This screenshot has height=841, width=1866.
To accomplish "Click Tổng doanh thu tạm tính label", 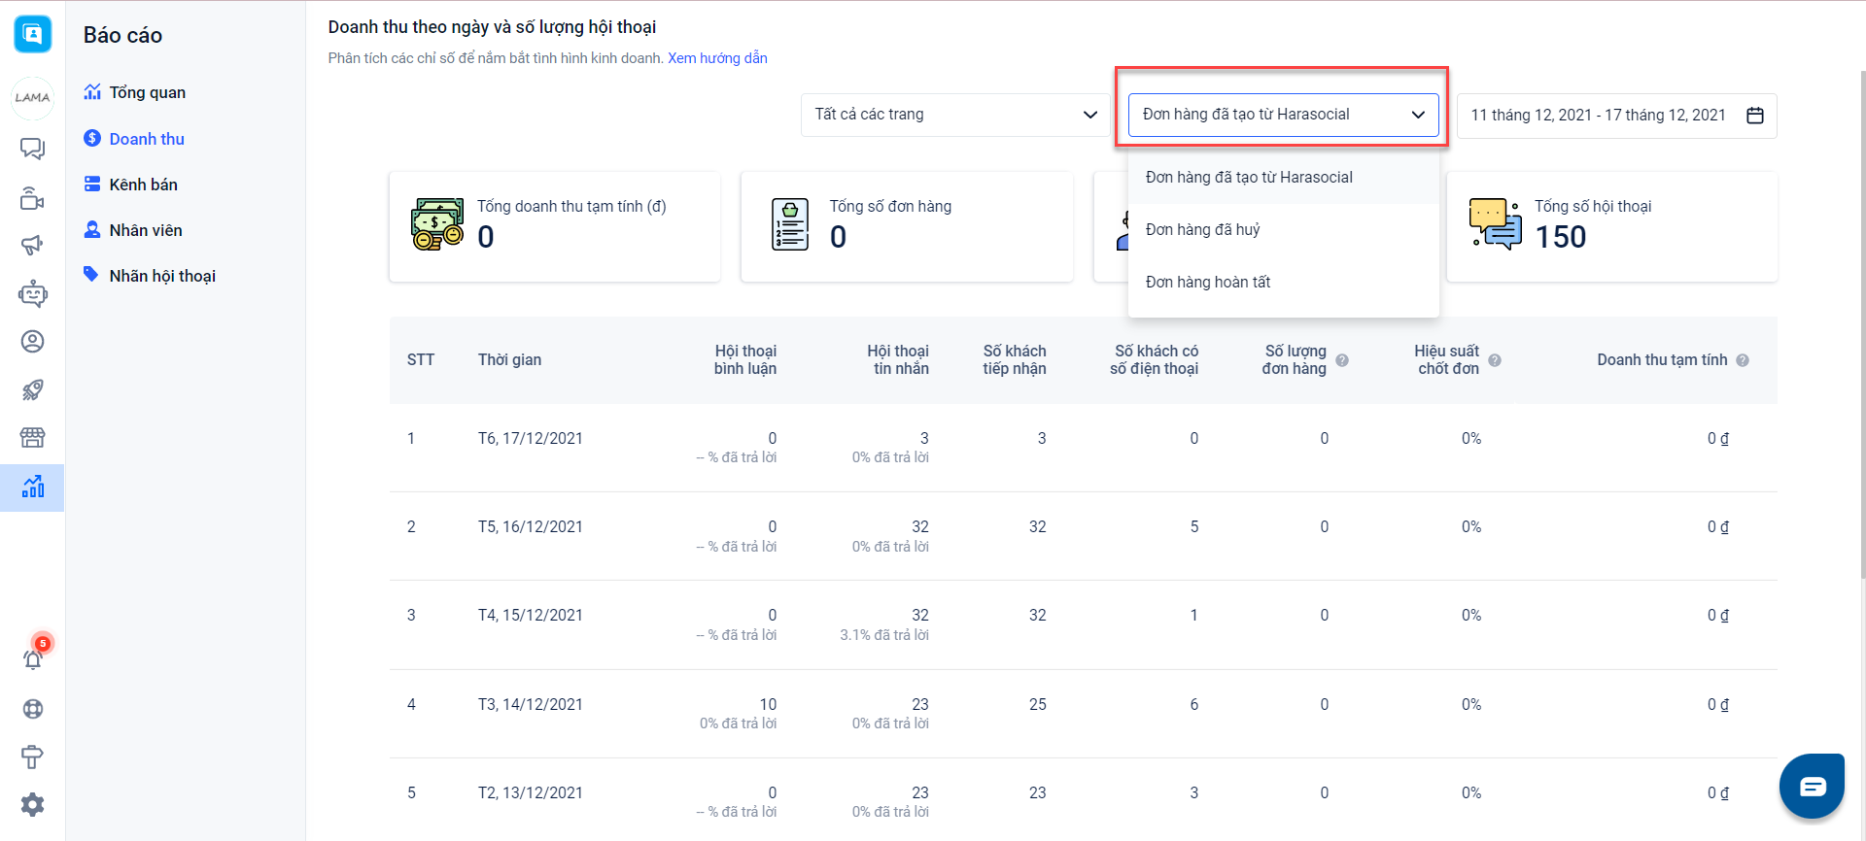I will tap(571, 206).
